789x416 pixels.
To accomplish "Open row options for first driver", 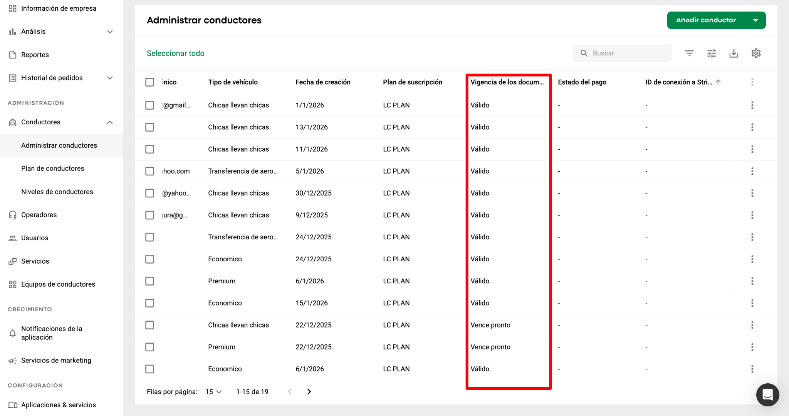I will (x=752, y=105).
